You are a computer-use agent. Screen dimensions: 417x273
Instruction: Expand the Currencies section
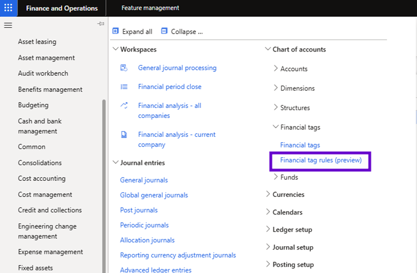(x=268, y=194)
